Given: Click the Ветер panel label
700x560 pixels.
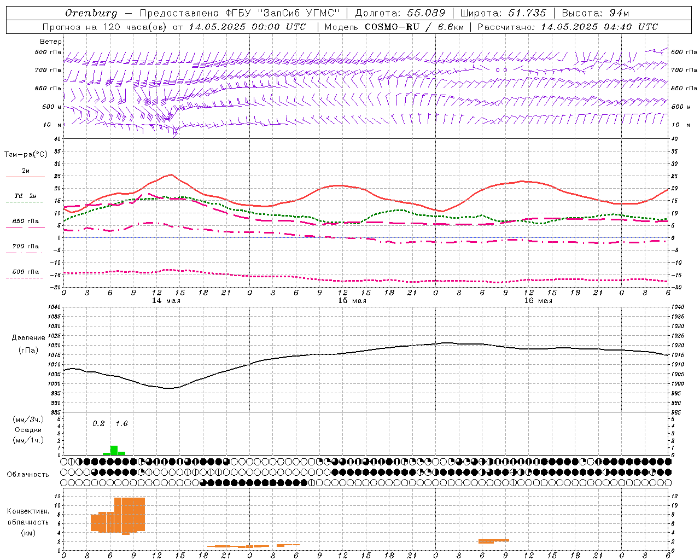Looking at the screenshot, I should click(50, 42).
